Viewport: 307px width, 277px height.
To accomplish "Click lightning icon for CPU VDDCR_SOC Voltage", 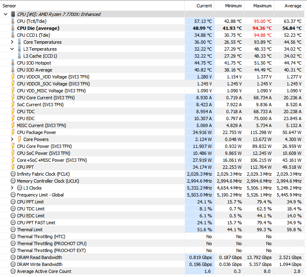I will (13, 84).
